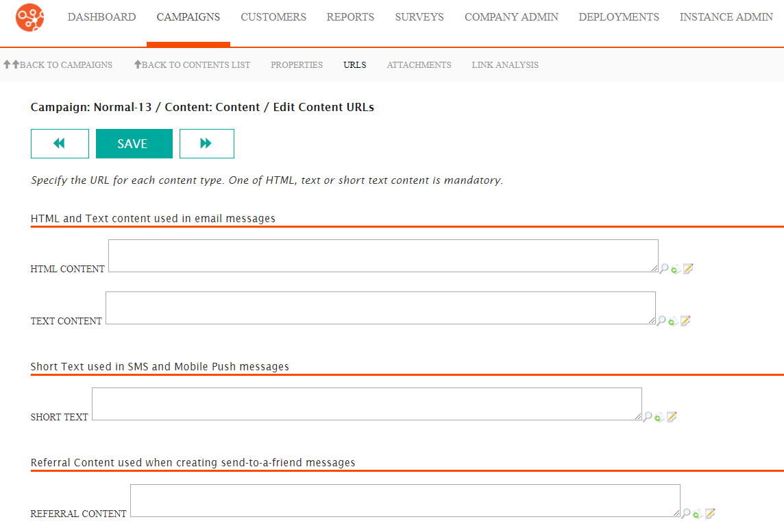Click the pencil edit icon for Short Text
The height and width of the screenshot is (526, 784).
click(672, 417)
